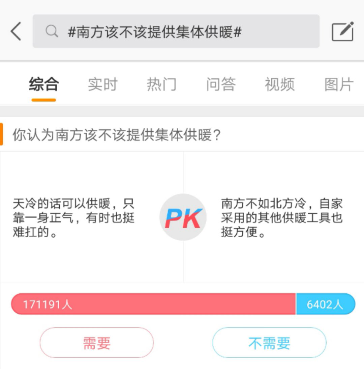Tap the poll question title
Viewport: 364px width, 369px height.
117,135
